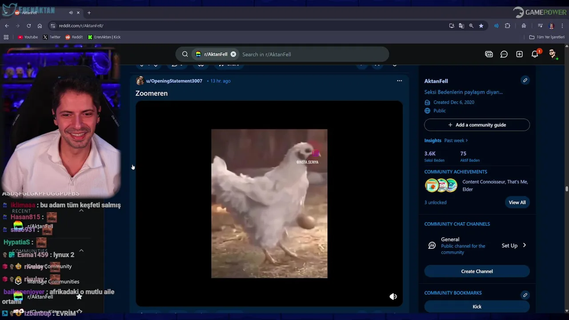Edit the community bookmarks pencil

(525, 295)
